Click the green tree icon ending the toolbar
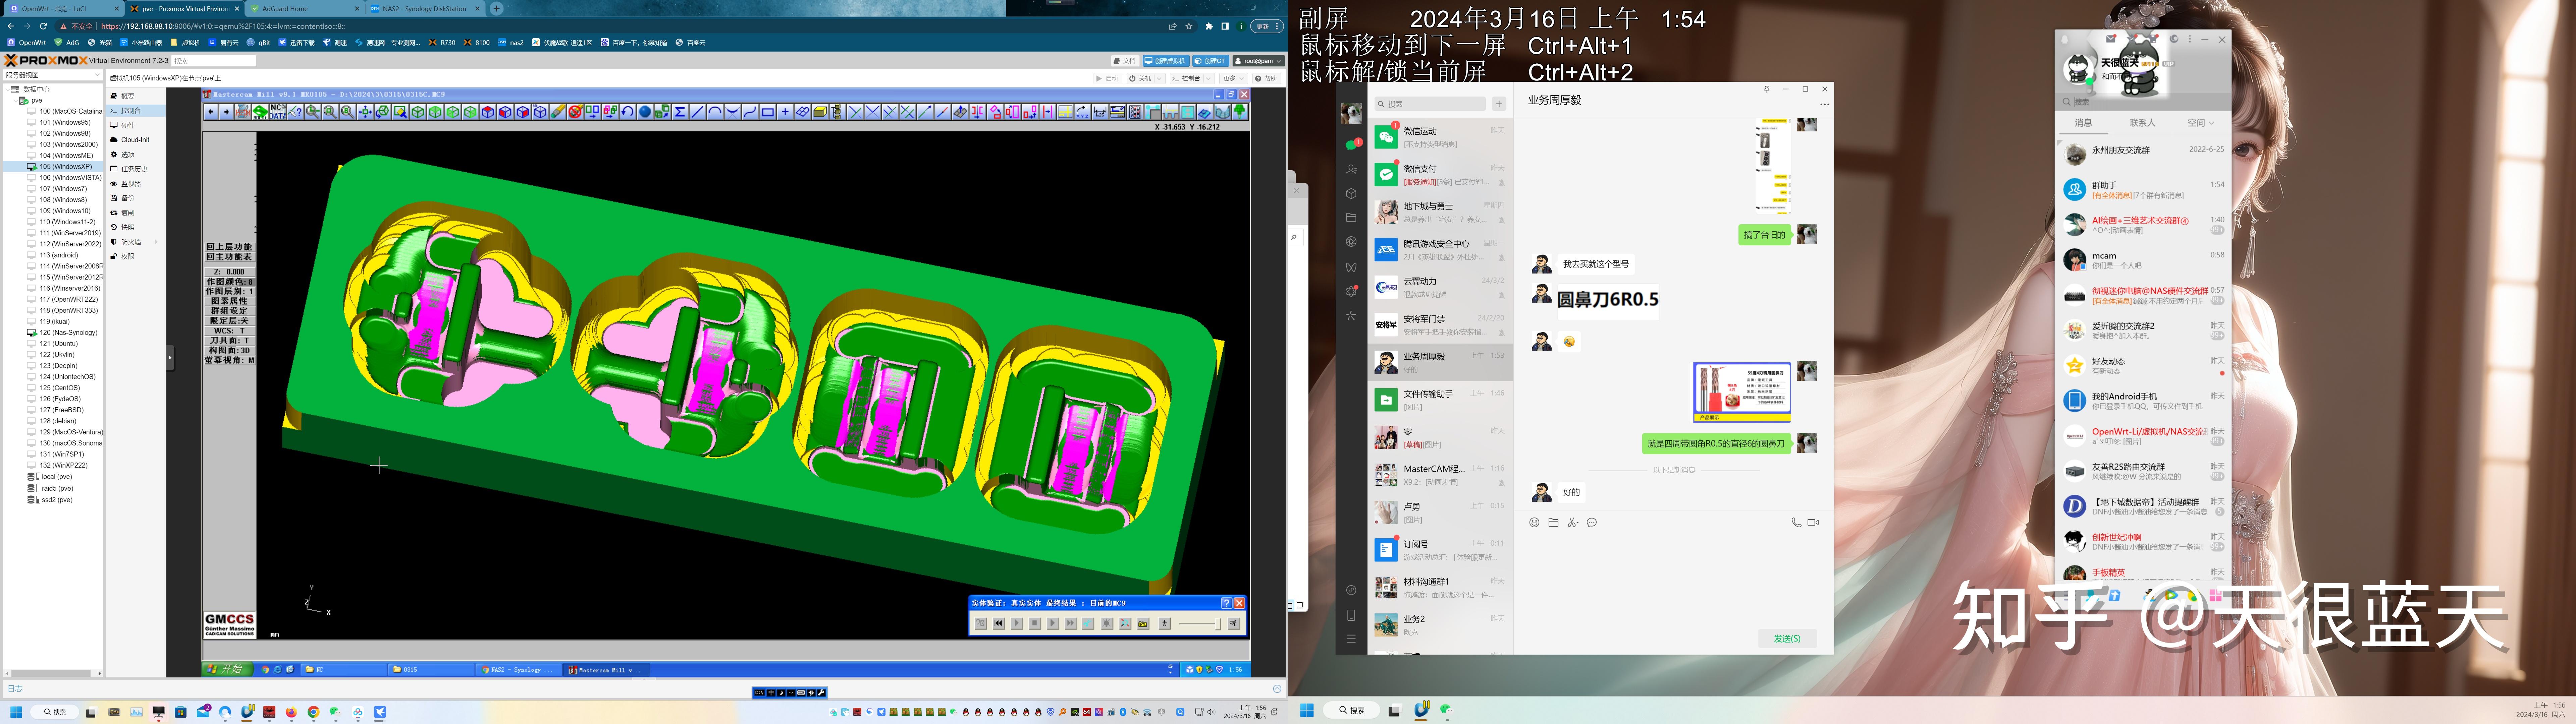 [1240, 112]
